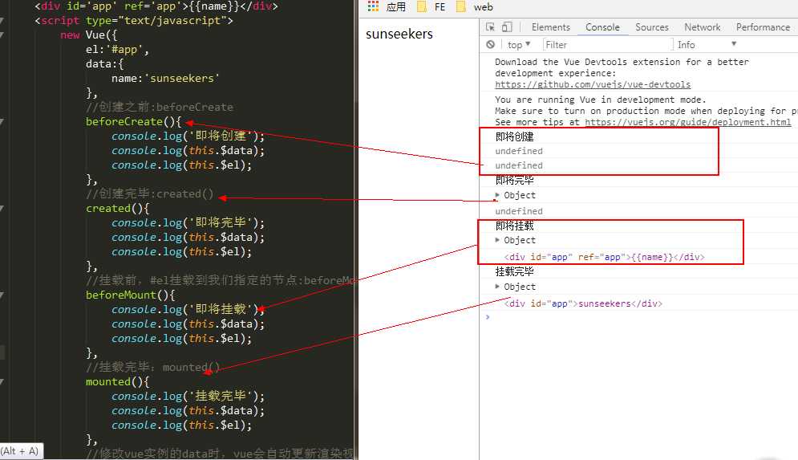The height and width of the screenshot is (460, 798).
Task: Click sunseekers text in the rendered page
Action: (399, 35)
